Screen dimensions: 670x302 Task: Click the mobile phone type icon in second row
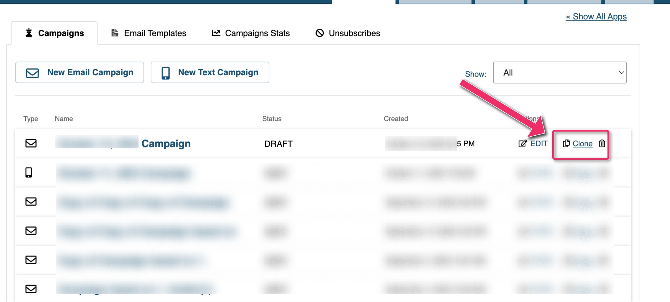tap(29, 172)
